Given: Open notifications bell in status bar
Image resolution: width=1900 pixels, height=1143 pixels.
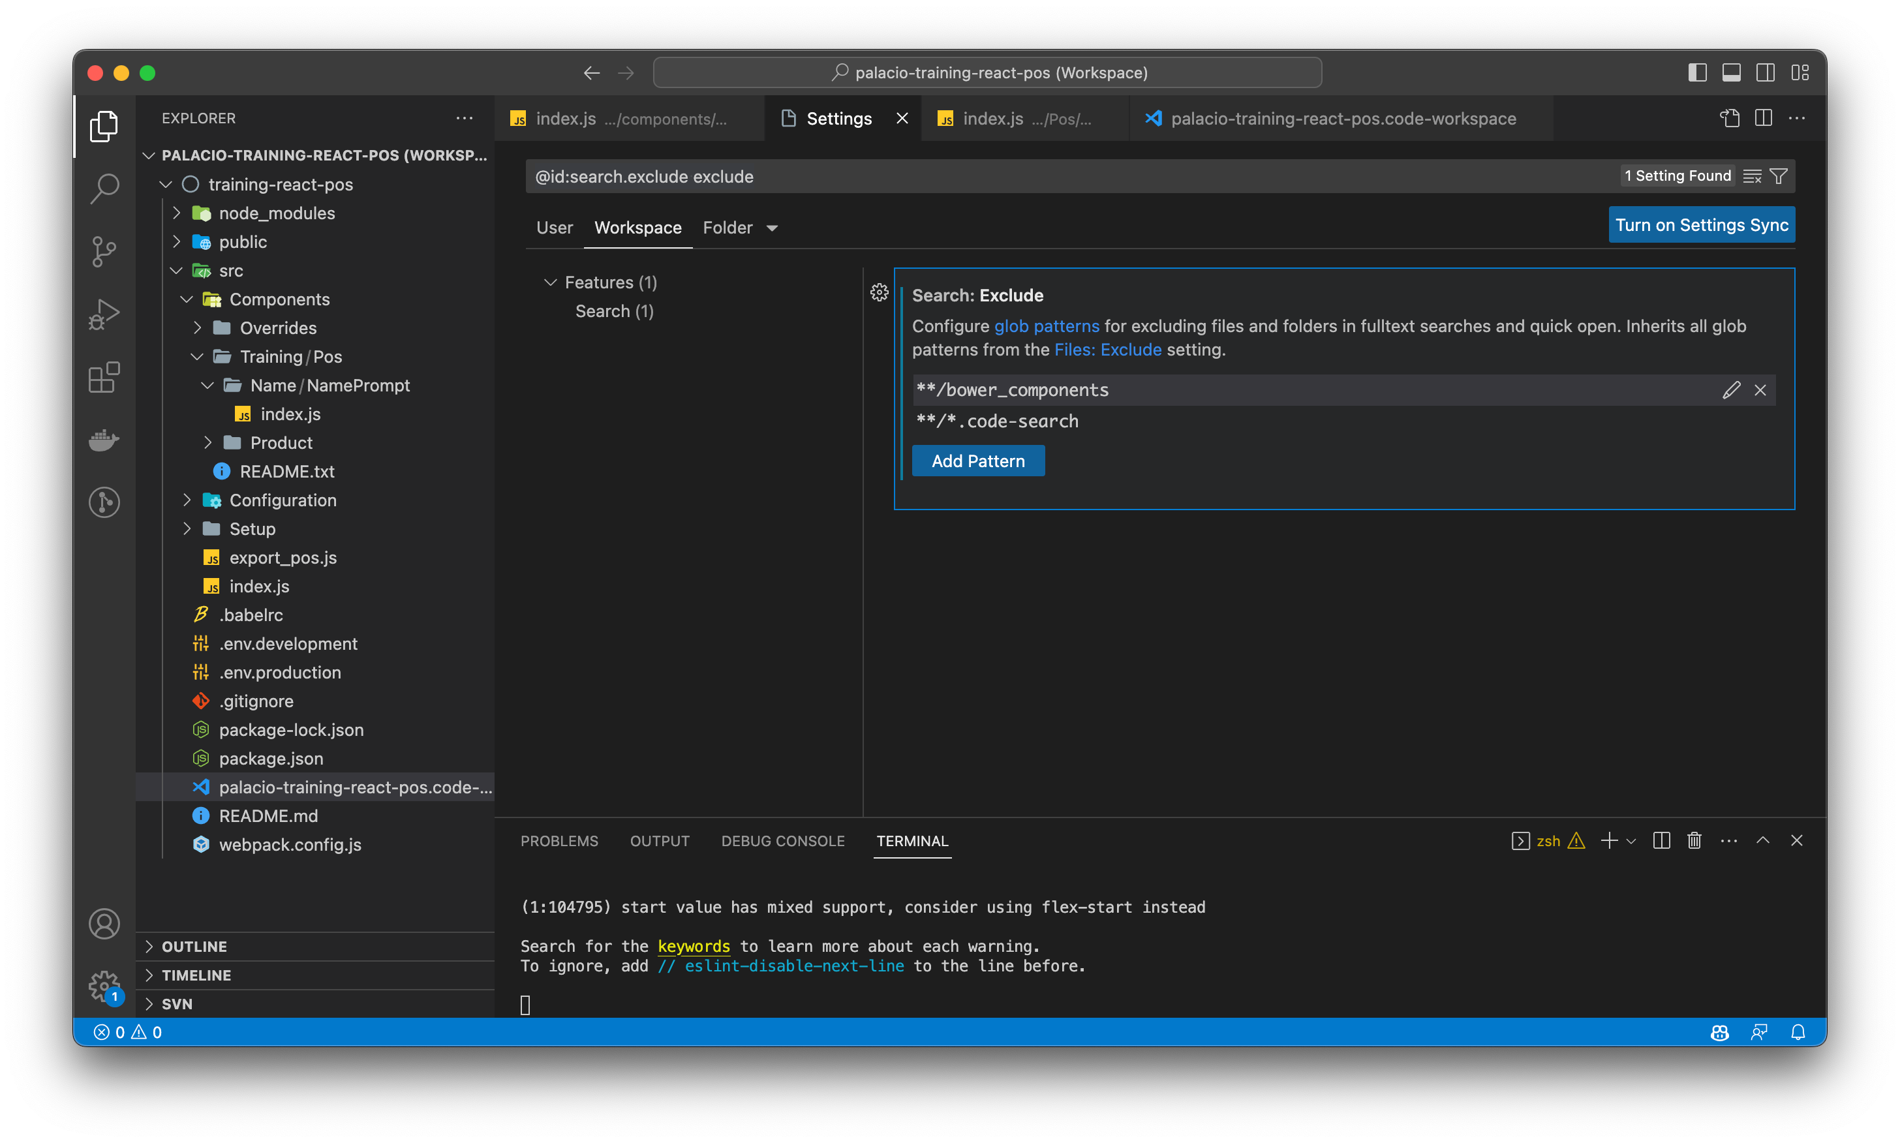Looking at the screenshot, I should 1798,1032.
